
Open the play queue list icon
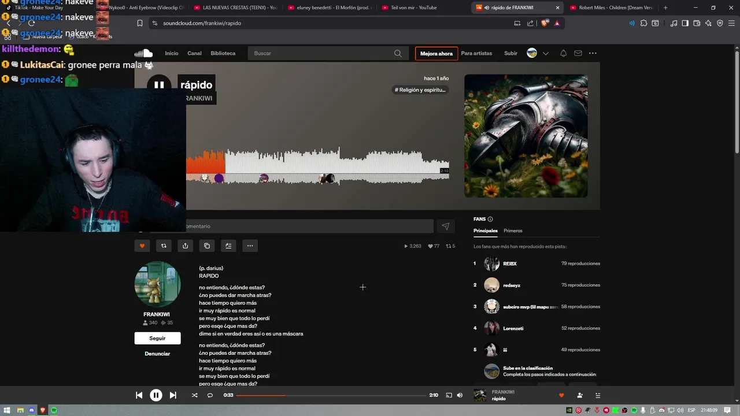coord(598,395)
